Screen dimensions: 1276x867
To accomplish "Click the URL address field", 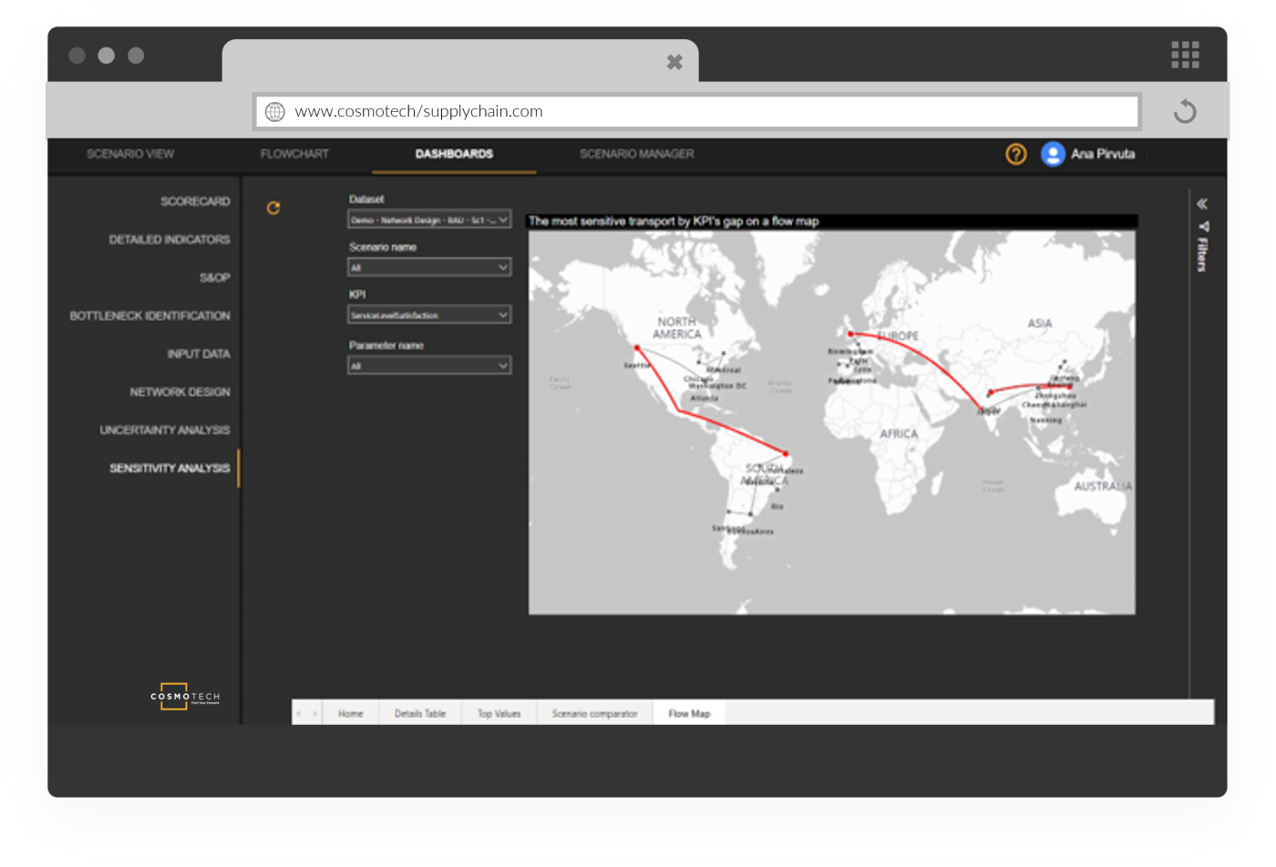I will [711, 112].
